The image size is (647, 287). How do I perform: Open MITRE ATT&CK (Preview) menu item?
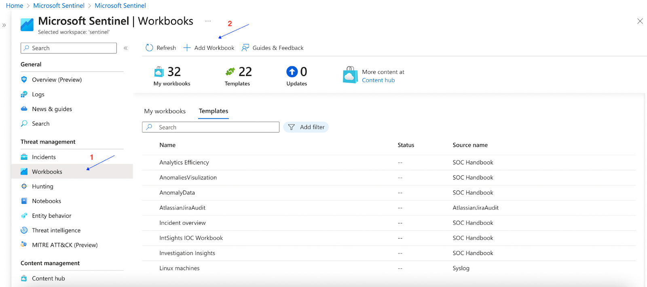coord(65,245)
